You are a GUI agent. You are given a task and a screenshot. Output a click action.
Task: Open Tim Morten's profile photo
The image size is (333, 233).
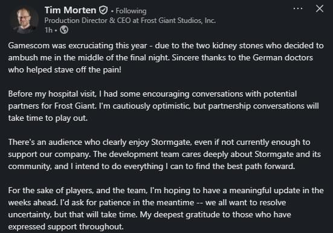pos(25,20)
